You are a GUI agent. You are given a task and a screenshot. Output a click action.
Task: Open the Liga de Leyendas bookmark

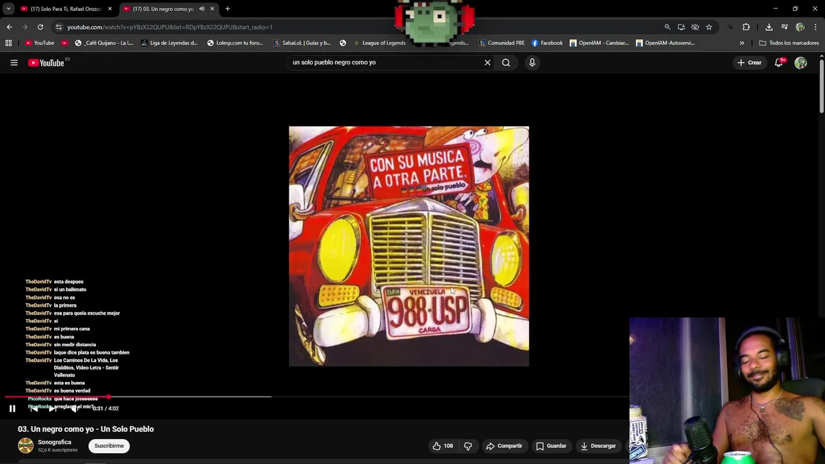(169, 43)
